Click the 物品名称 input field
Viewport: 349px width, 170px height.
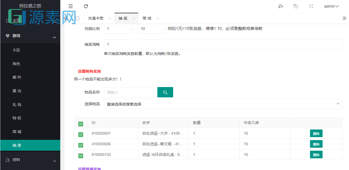pos(128,92)
